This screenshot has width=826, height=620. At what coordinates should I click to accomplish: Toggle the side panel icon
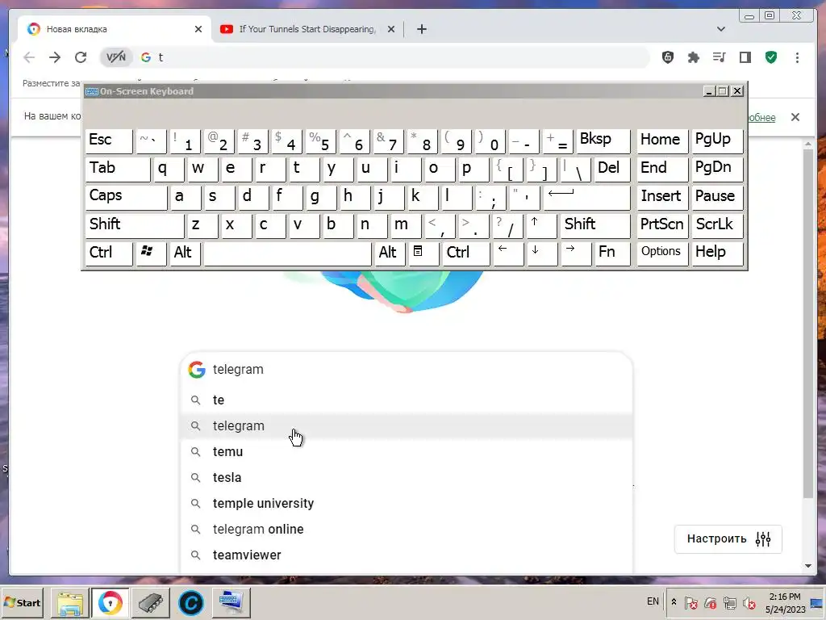tap(745, 57)
